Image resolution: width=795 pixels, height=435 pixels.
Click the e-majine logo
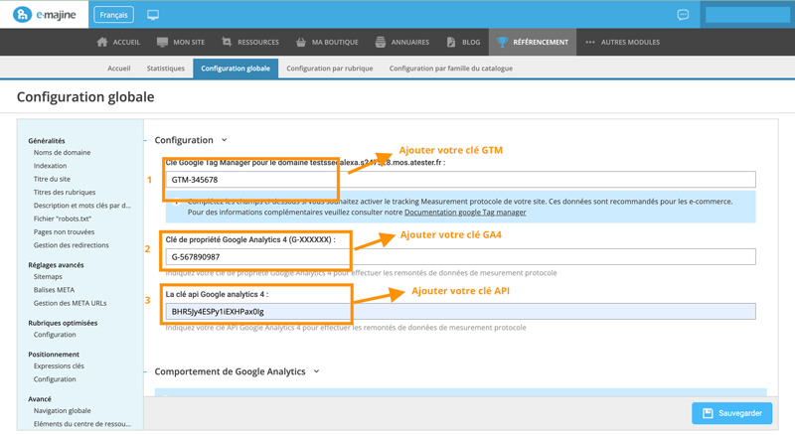point(44,15)
